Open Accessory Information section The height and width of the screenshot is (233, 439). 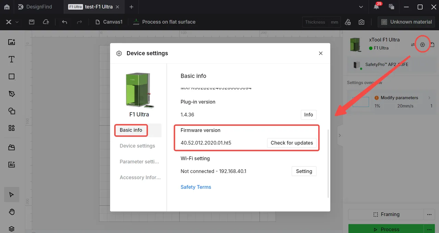click(x=140, y=177)
